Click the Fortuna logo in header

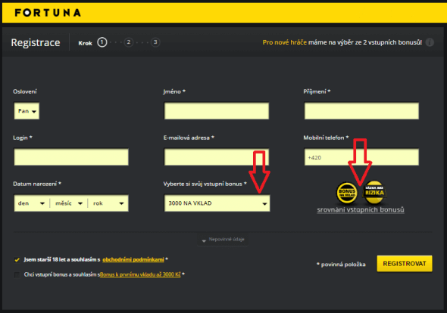click(48, 13)
